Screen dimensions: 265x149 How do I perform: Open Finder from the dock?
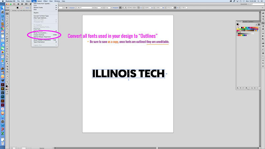point(3,8)
